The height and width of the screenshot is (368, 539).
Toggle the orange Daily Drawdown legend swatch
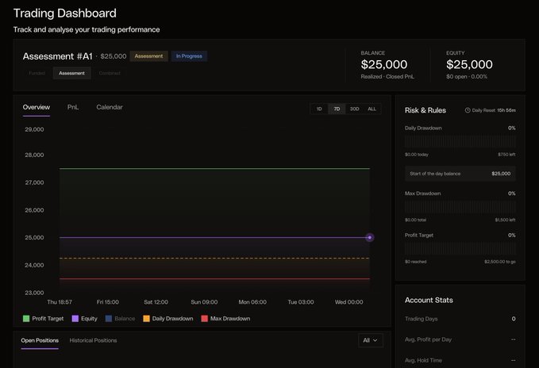[x=146, y=319]
